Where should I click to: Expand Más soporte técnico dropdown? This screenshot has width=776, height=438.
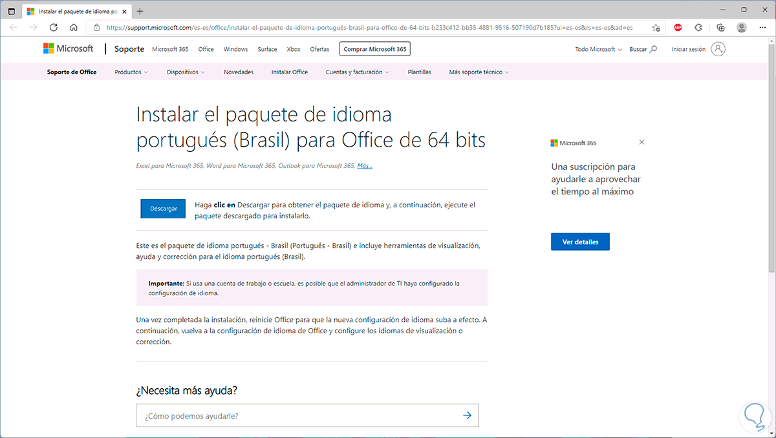coord(479,72)
